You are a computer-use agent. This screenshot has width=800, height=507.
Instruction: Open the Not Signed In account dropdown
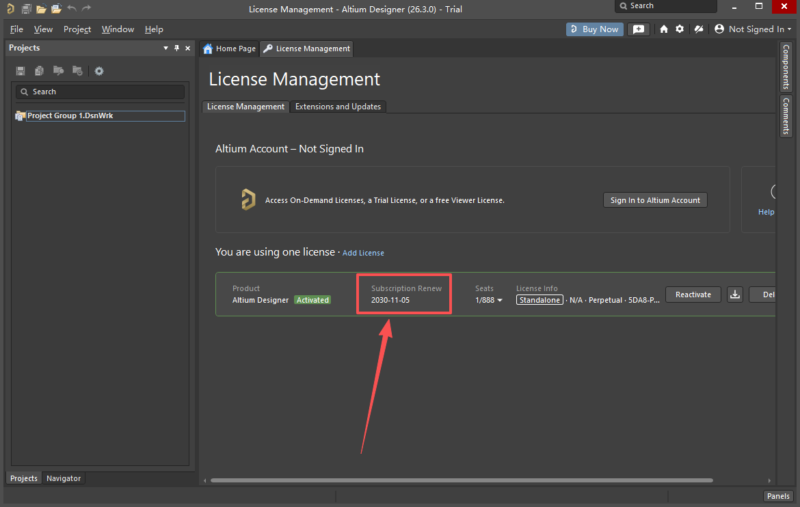pyautogui.click(x=753, y=29)
